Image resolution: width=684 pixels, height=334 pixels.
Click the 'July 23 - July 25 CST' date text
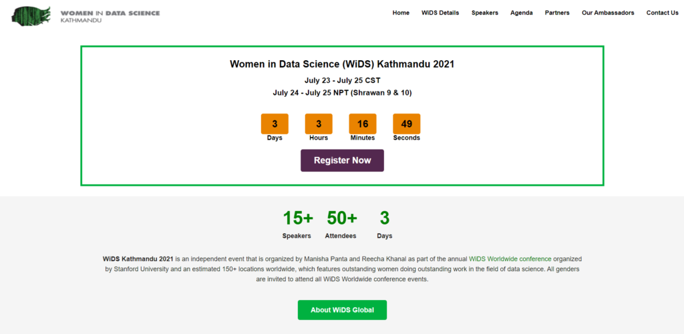[x=342, y=81]
